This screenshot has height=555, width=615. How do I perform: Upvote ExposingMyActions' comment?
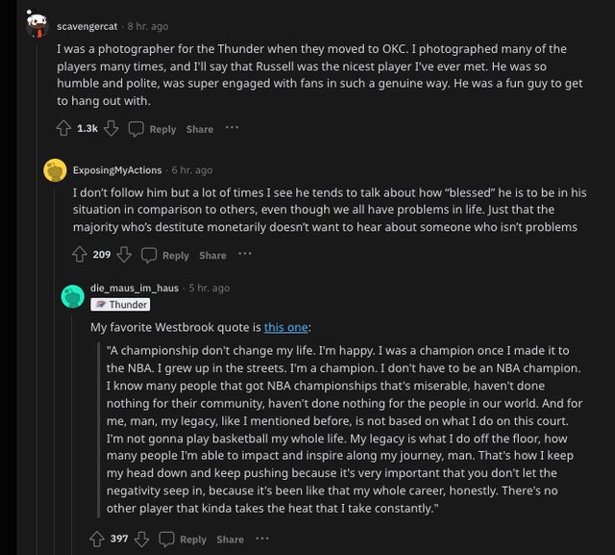pyautogui.click(x=80, y=255)
